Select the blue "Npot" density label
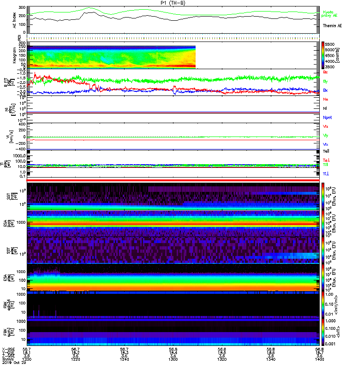The height and width of the screenshot is (369, 346). (x=327, y=118)
